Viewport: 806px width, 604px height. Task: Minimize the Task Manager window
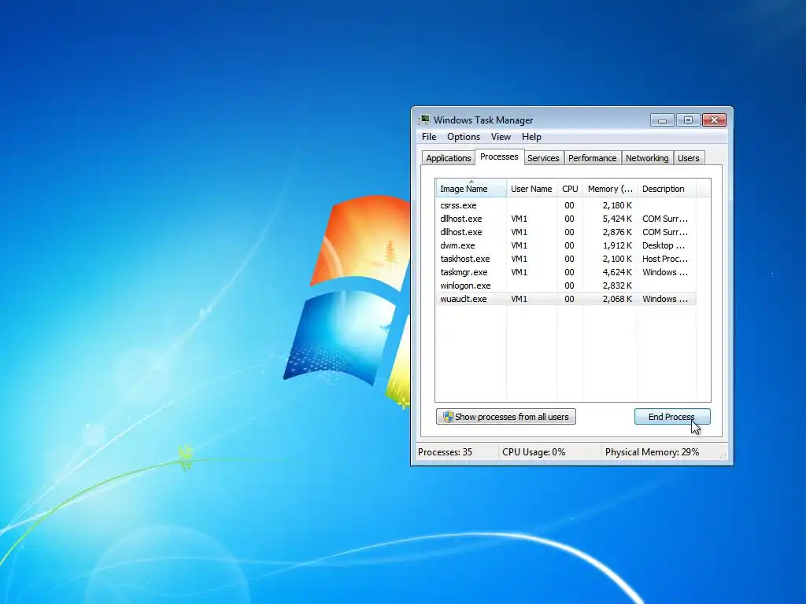tap(662, 120)
